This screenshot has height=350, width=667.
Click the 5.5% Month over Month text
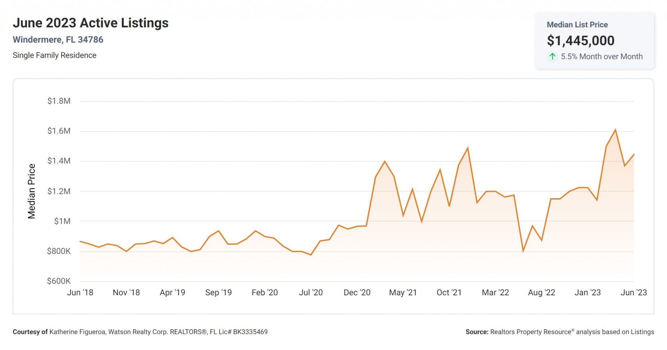point(601,57)
